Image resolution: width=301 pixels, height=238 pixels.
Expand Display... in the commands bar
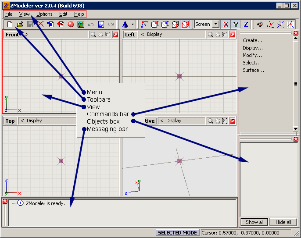[253, 48]
